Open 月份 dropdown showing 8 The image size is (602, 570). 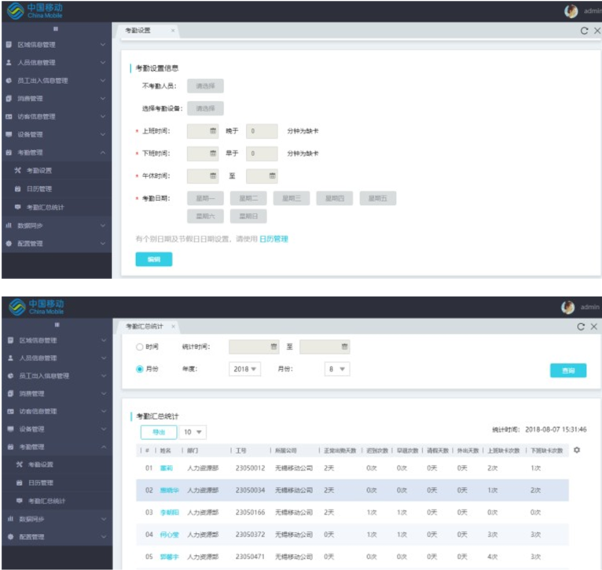click(x=337, y=369)
